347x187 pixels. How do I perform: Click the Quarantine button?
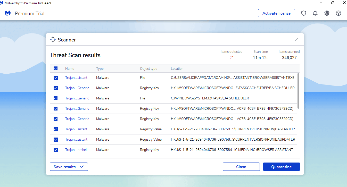pos(281,167)
